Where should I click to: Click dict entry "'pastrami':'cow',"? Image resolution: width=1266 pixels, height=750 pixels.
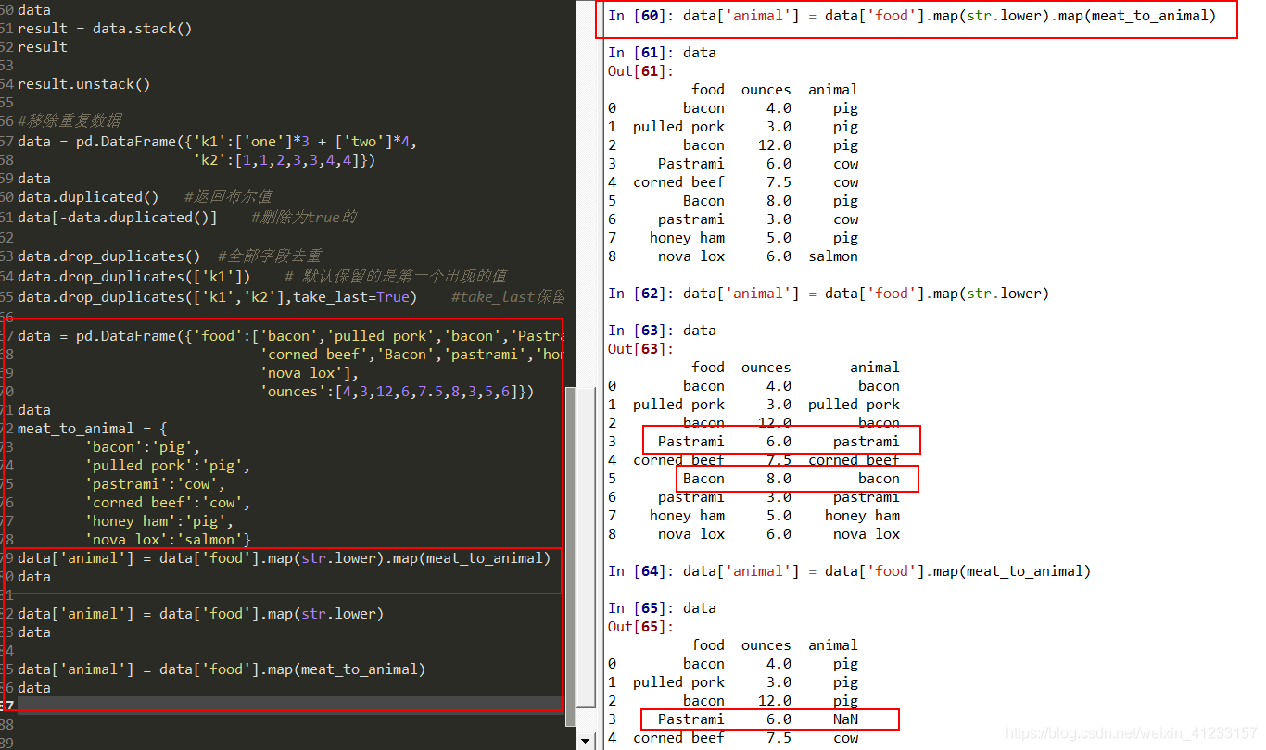(x=155, y=483)
